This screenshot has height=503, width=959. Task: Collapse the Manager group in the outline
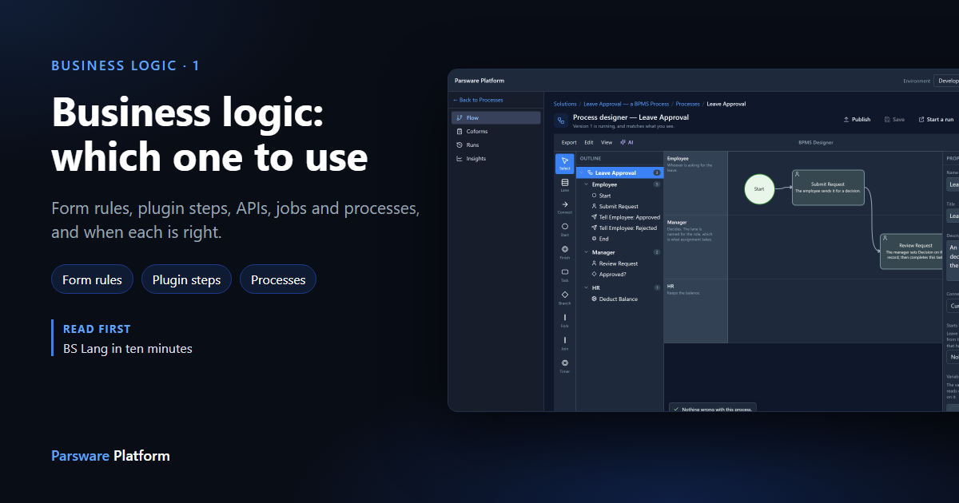coord(586,252)
